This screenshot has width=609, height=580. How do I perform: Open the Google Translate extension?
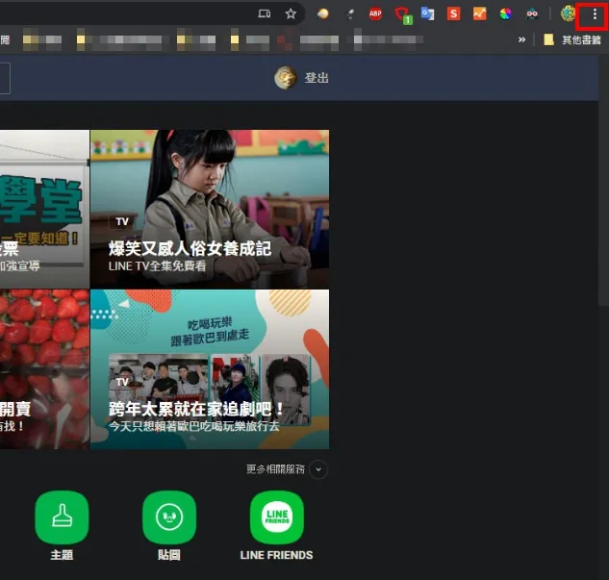point(427,14)
